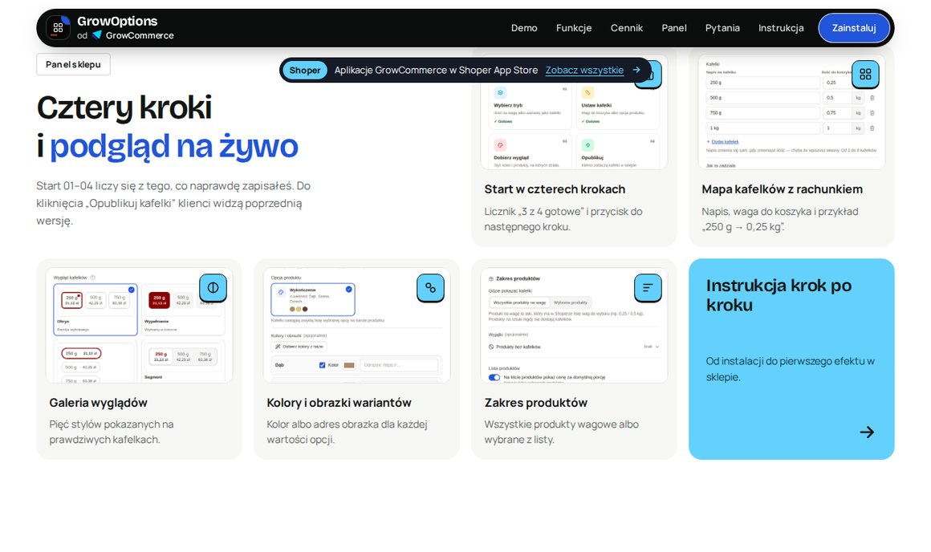931x552 pixels.
Task: Open the Panel menu item
Action: [674, 28]
